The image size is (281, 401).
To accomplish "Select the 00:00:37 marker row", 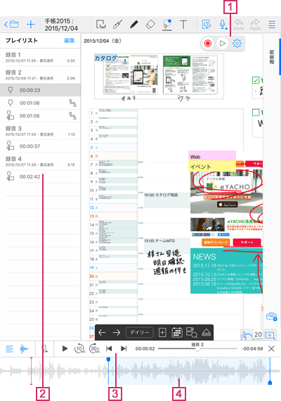I will pyautogui.click(x=40, y=146).
